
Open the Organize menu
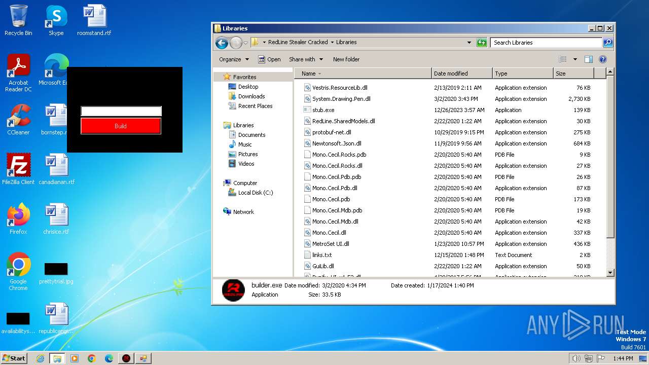tap(234, 59)
